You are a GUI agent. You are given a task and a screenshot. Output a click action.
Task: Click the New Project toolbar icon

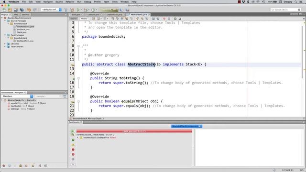[10, 10]
